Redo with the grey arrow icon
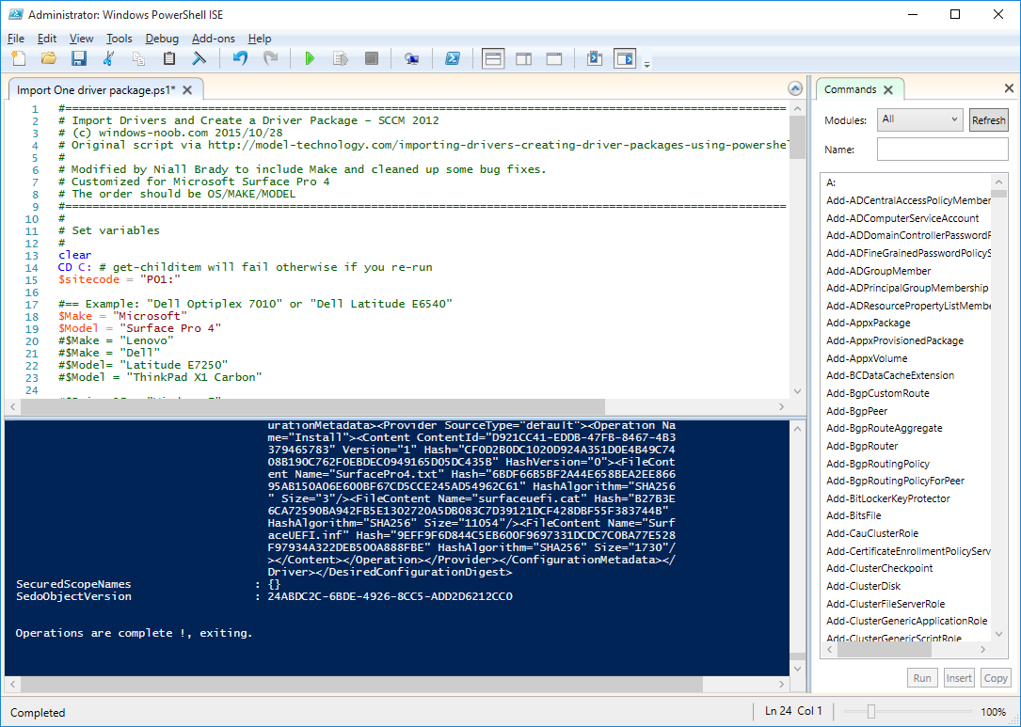Viewport: 1021px width, 727px height. [x=270, y=58]
